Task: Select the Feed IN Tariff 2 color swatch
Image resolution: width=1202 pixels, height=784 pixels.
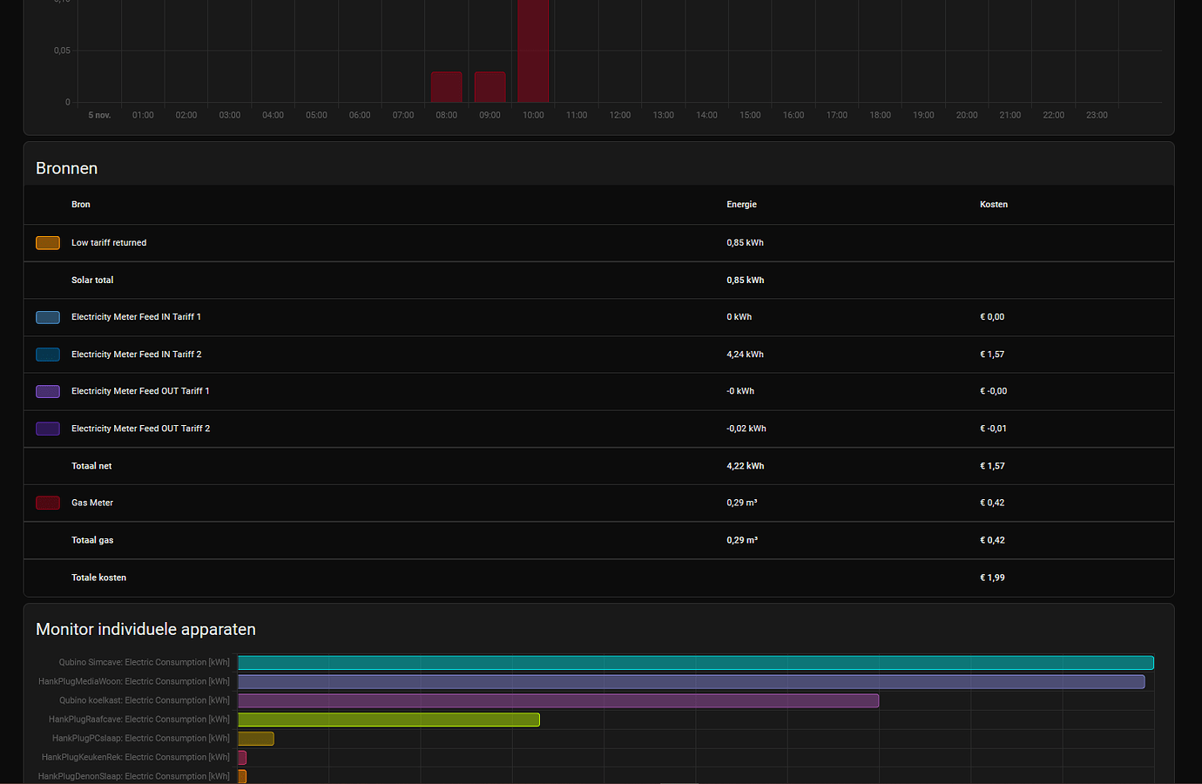Action: [x=48, y=355]
